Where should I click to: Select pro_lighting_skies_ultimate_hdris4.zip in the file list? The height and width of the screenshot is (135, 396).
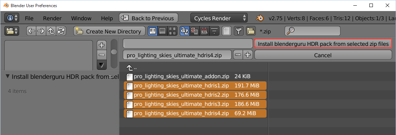[195, 113]
